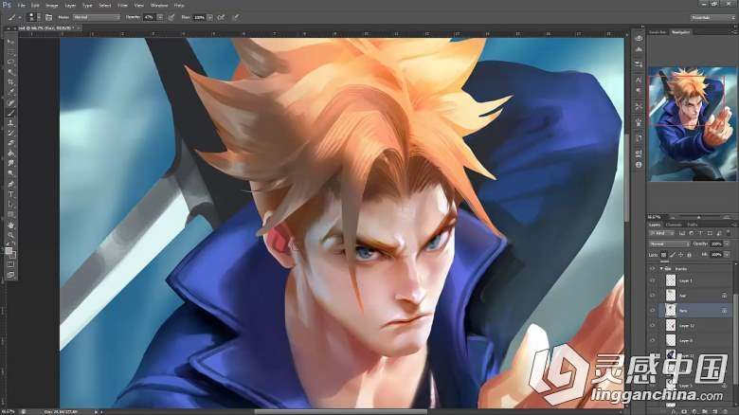The width and height of the screenshot is (739, 415).
Task: Select the Path Selection tool
Action: point(10,205)
